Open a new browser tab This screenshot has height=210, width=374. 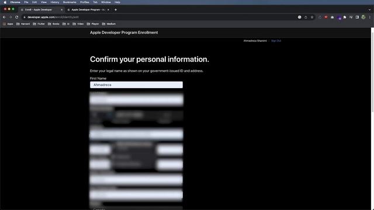point(116,10)
